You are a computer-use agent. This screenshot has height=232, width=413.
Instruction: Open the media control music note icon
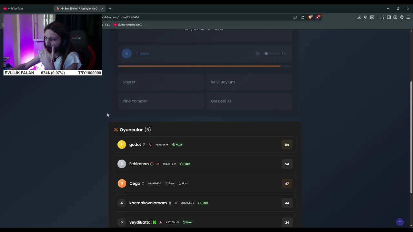[x=382, y=17]
